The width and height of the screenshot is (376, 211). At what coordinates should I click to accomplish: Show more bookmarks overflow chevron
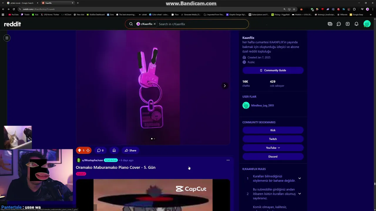(370, 14)
